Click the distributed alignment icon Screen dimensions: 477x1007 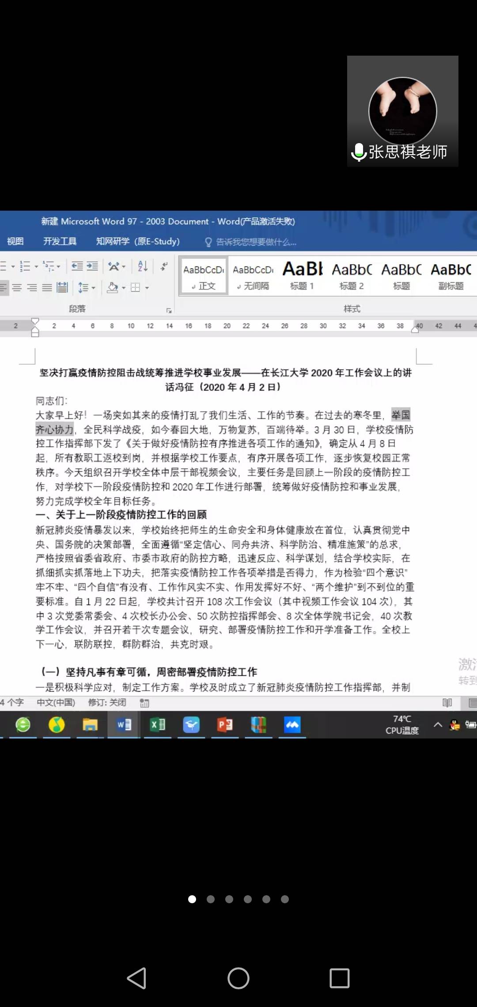pos(62,288)
